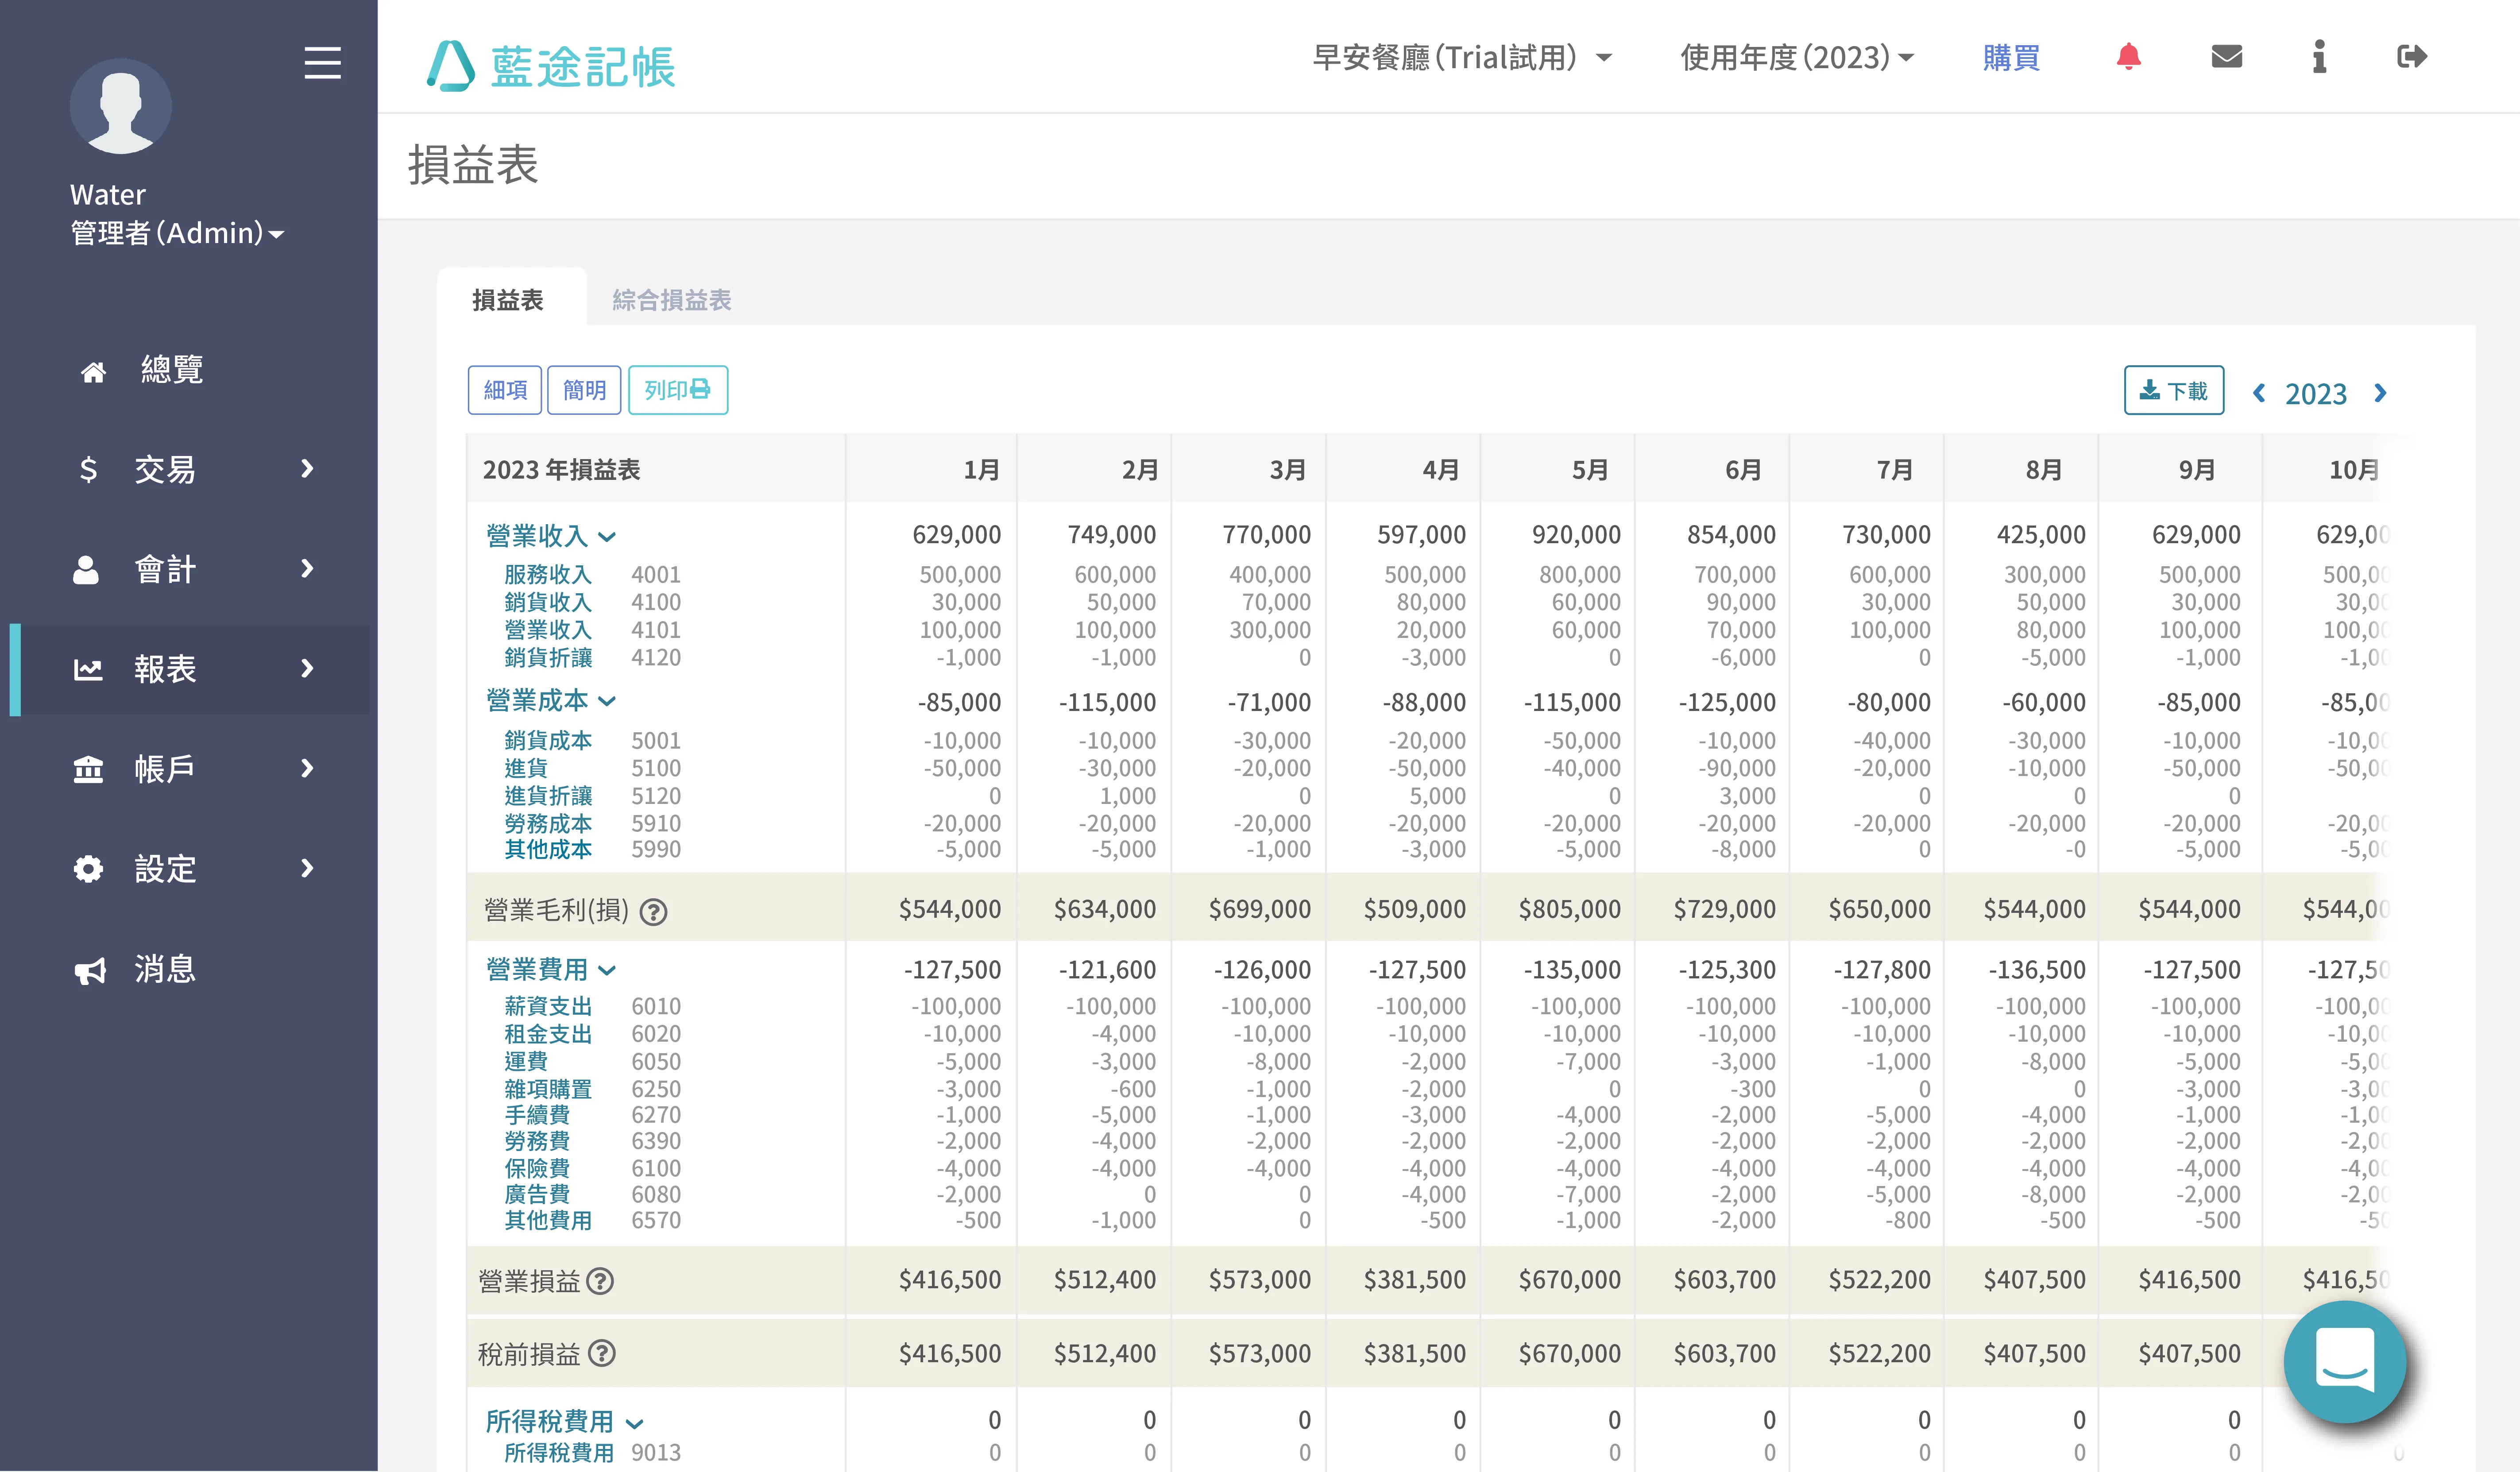Click the user avatar picture
Image resolution: width=2520 pixels, height=1472 pixels.
(x=120, y=106)
